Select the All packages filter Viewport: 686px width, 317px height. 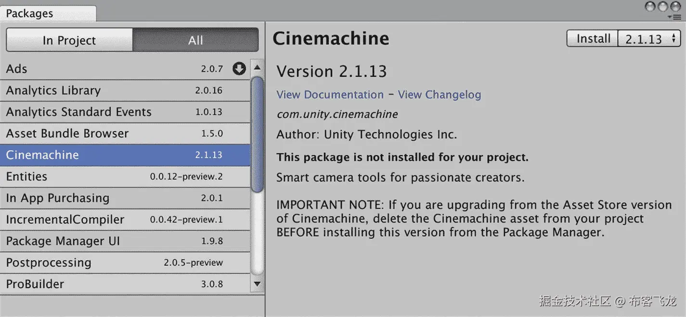(x=195, y=40)
